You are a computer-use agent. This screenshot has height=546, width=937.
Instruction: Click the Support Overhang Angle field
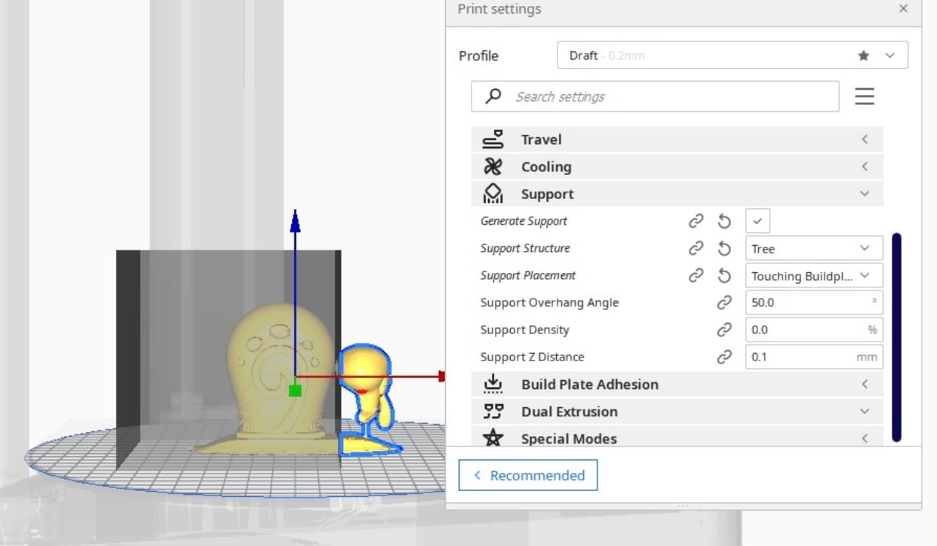coord(814,302)
